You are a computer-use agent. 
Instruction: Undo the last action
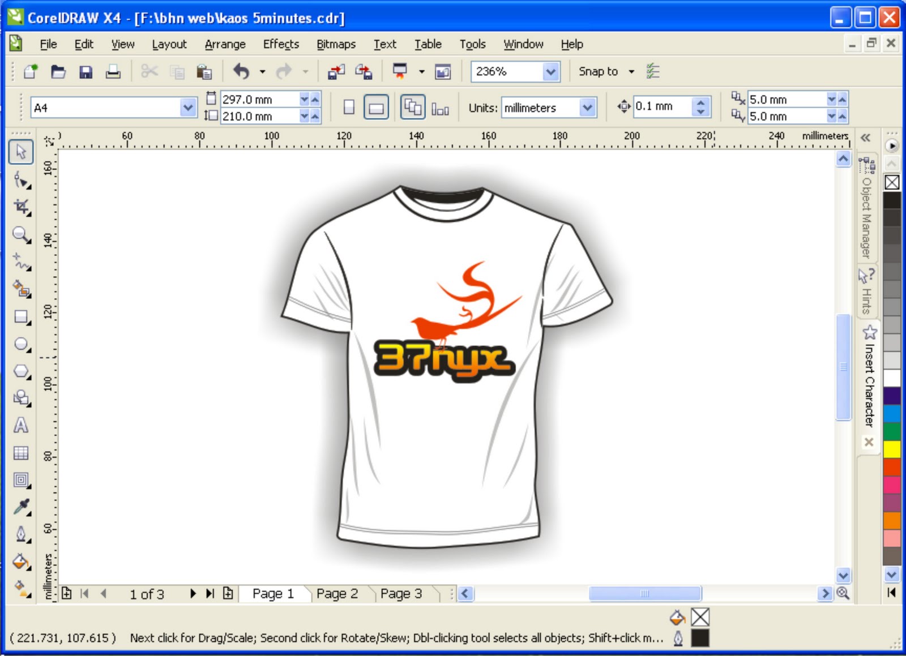tap(242, 71)
